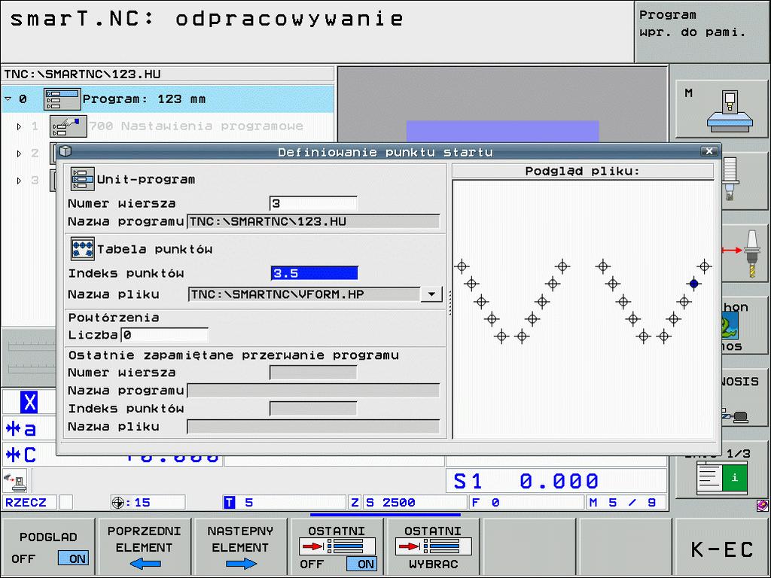Expand tree unit 2 arrow
Screen dimensions: 771x578
19,154
